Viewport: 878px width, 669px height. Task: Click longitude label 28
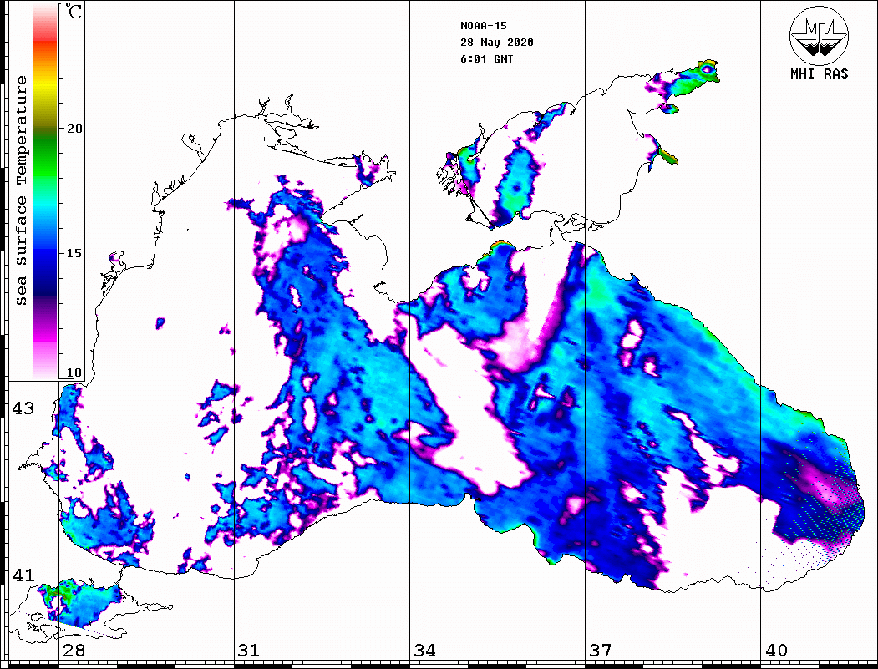point(74,651)
